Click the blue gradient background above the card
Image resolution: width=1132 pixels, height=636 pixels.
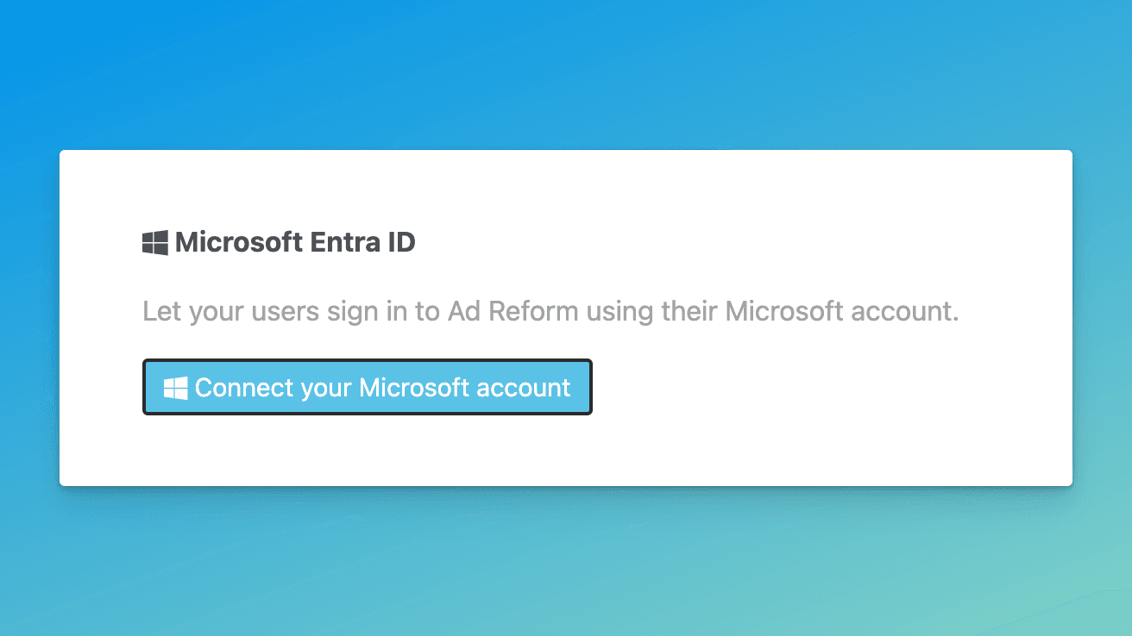566,73
